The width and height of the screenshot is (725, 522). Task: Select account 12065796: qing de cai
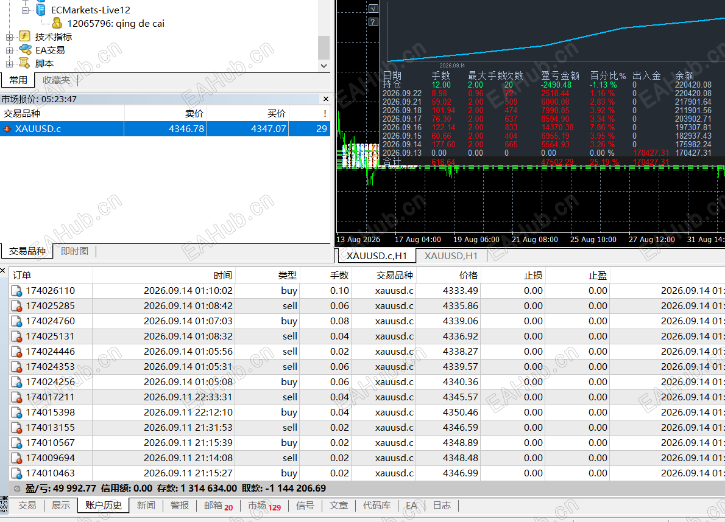pyautogui.click(x=116, y=23)
